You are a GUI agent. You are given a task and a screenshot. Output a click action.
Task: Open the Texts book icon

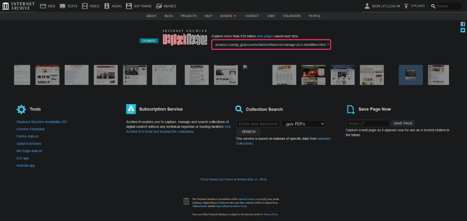tap(62, 6)
